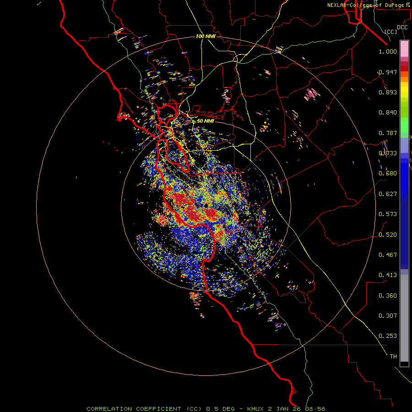Click the 1.000 value on the color scale
The width and height of the screenshot is (412, 412).
click(x=388, y=51)
